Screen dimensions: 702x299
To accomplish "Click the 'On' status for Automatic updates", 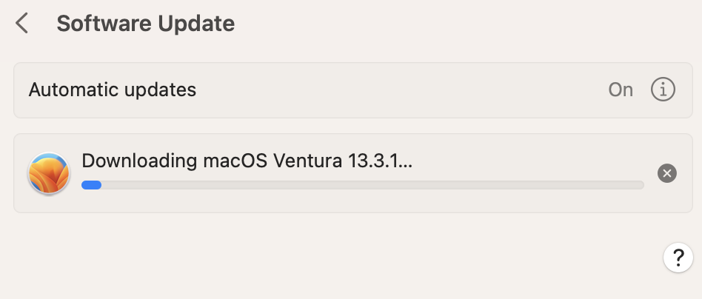I will coord(621,90).
